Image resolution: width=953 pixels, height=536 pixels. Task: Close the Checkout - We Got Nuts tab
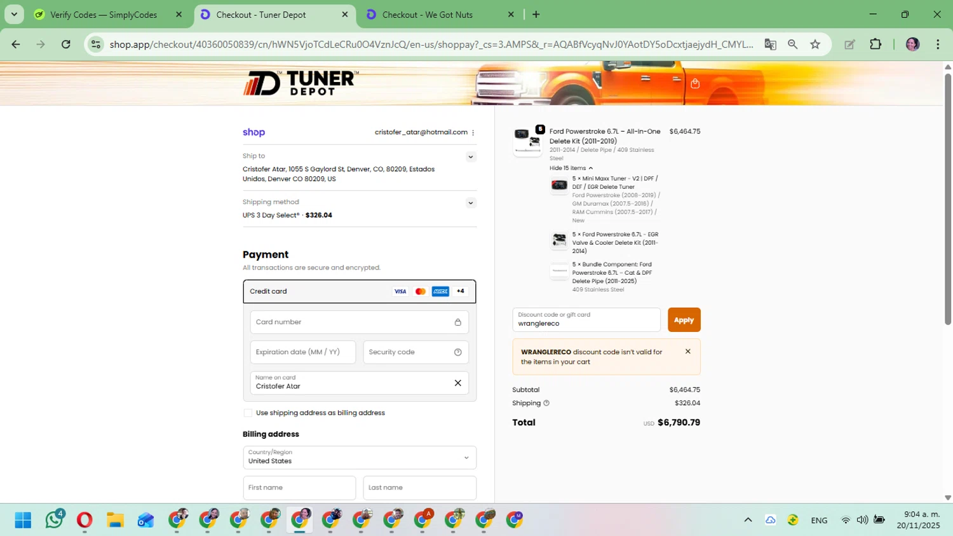click(x=511, y=15)
